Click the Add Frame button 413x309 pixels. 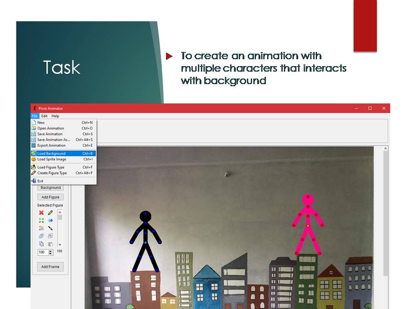point(50,267)
